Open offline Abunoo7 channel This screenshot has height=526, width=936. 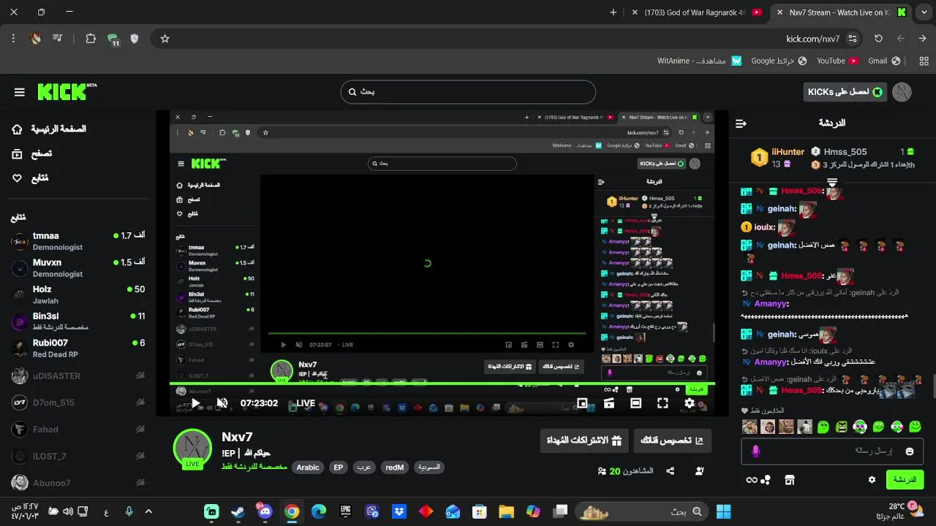point(78,483)
